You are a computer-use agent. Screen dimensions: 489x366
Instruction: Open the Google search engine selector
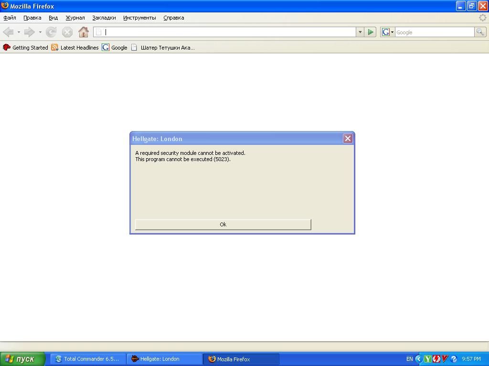coord(388,32)
